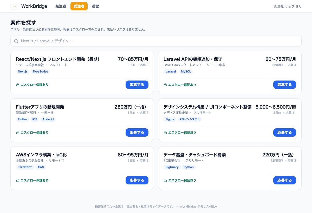Click the Android skill tag
This screenshot has height=213, width=312.
pyautogui.click(x=48, y=119)
